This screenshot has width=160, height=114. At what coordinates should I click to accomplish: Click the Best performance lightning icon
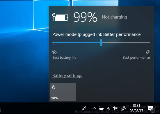[148, 52]
